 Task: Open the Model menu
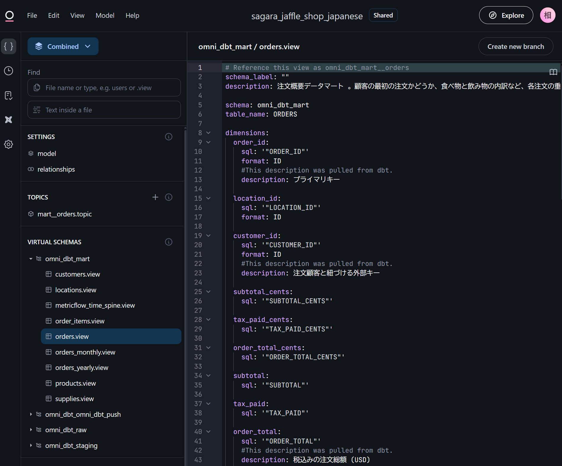point(105,15)
